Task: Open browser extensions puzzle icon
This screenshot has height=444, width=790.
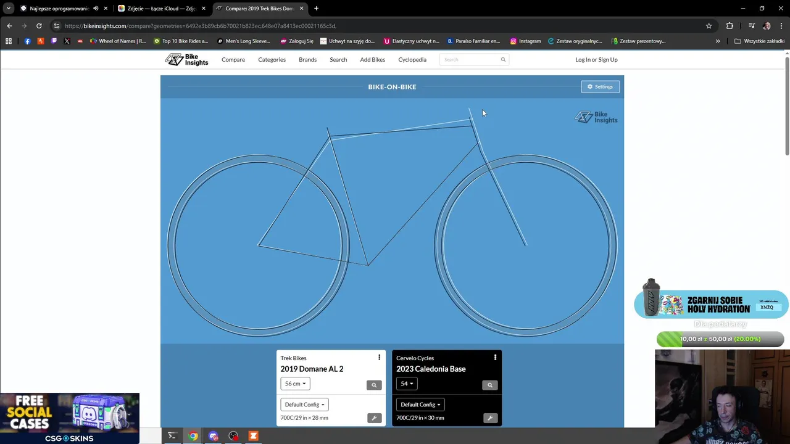Action: pos(730,26)
